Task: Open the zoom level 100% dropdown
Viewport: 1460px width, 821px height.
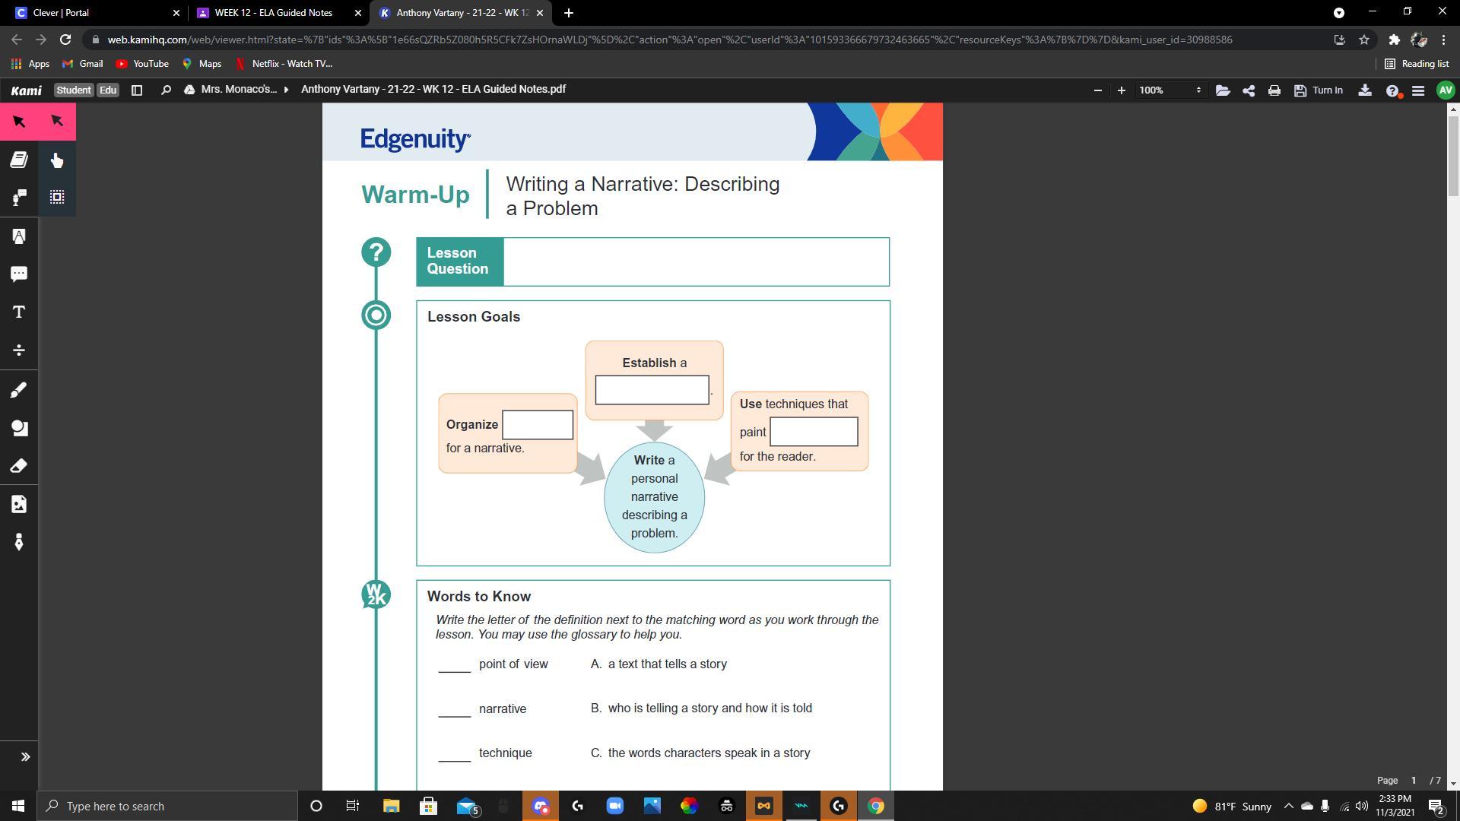Action: [x=1170, y=90]
